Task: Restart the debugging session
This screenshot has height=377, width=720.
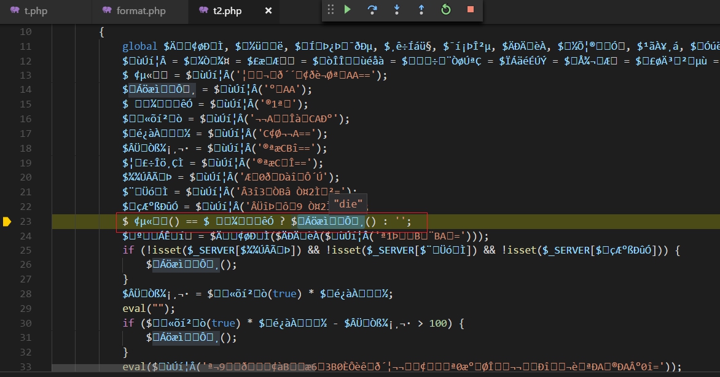Action: pos(446,10)
